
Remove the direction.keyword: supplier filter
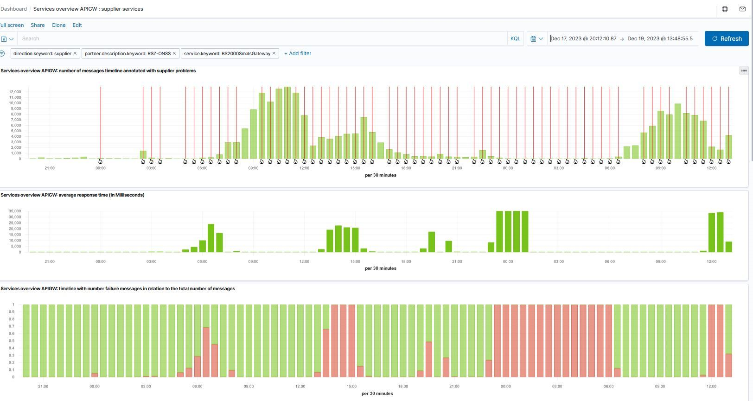(75, 54)
